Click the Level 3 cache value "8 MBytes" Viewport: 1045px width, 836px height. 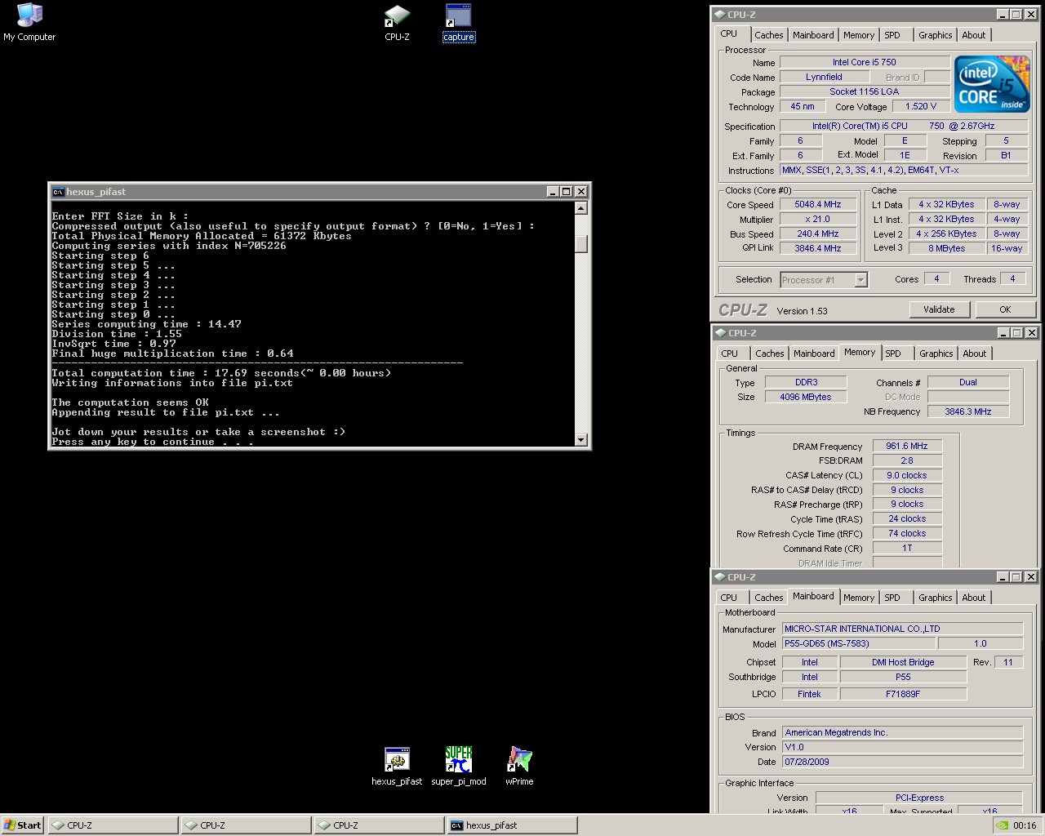pyautogui.click(x=946, y=248)
